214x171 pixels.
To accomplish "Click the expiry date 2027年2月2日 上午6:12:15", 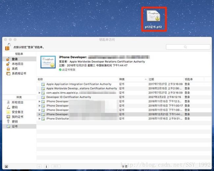I will click(165, 97).
